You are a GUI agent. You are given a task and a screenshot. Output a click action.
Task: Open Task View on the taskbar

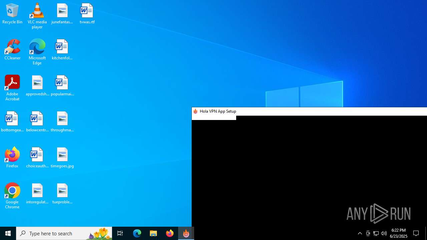120,233
